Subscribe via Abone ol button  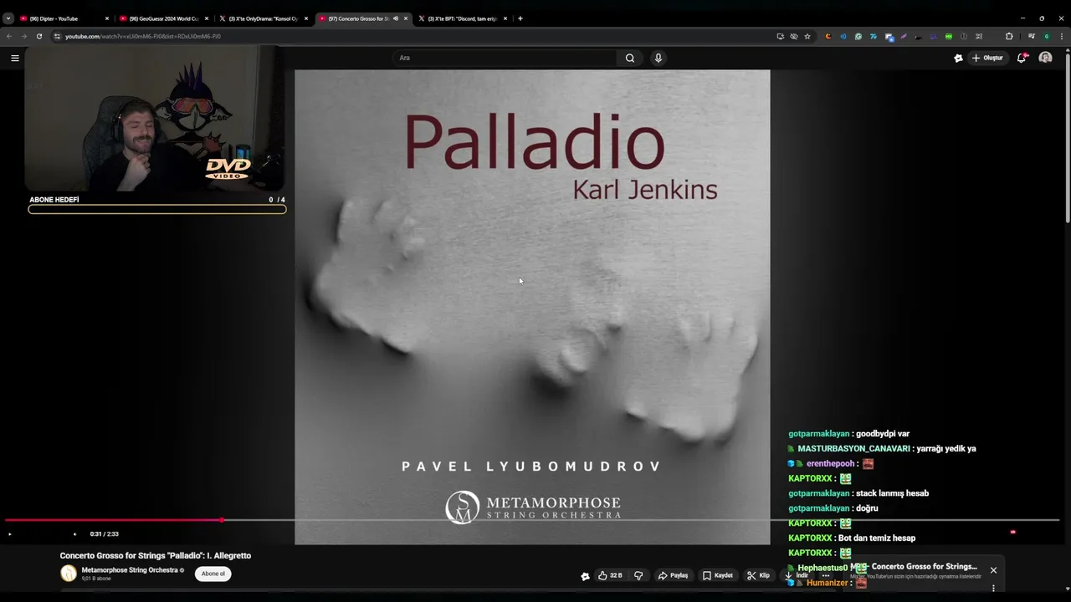coord(213,574)
